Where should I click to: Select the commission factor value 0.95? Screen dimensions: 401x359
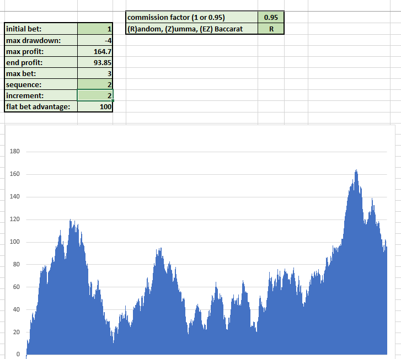tap(270, 18)
